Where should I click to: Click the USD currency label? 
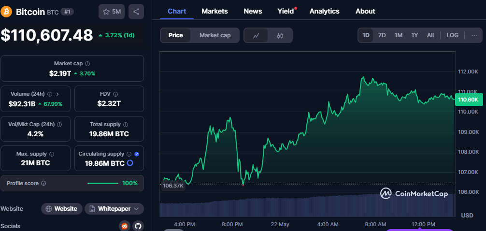coord(467,216)
